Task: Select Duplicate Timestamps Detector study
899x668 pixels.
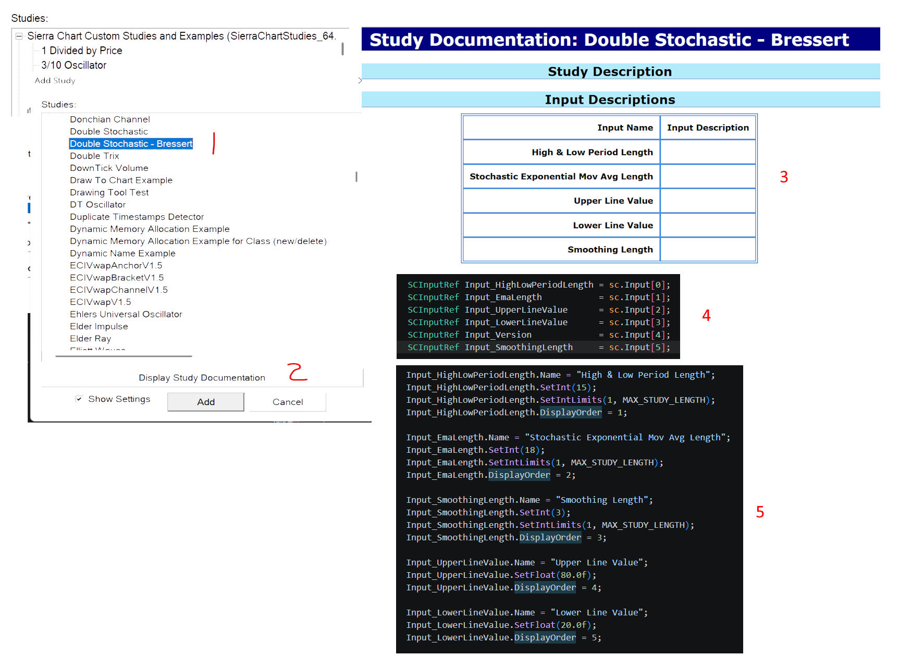Action: coord(137,217)
